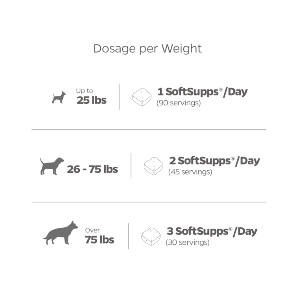295x295 pixels.
Task: Click the "75 lbs" label in the last row
Action: [x=100, y=240]
